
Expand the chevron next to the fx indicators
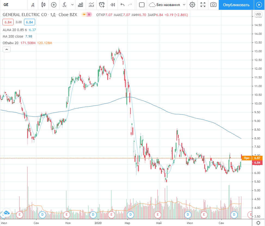coord(72,5)
